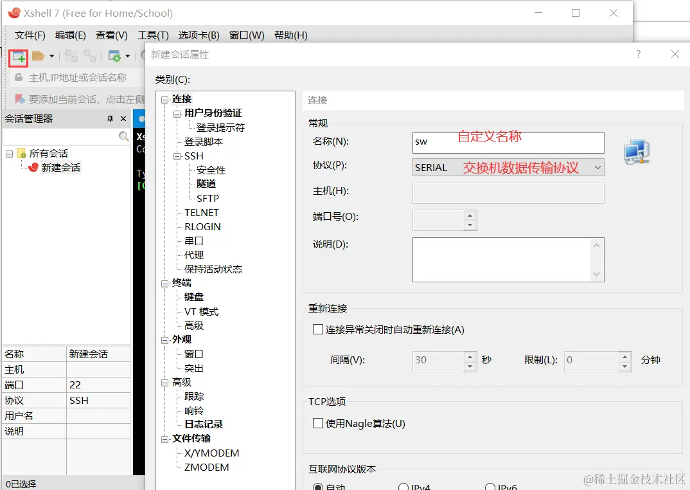Select the IPv6 radio button

tap(490, 487)
